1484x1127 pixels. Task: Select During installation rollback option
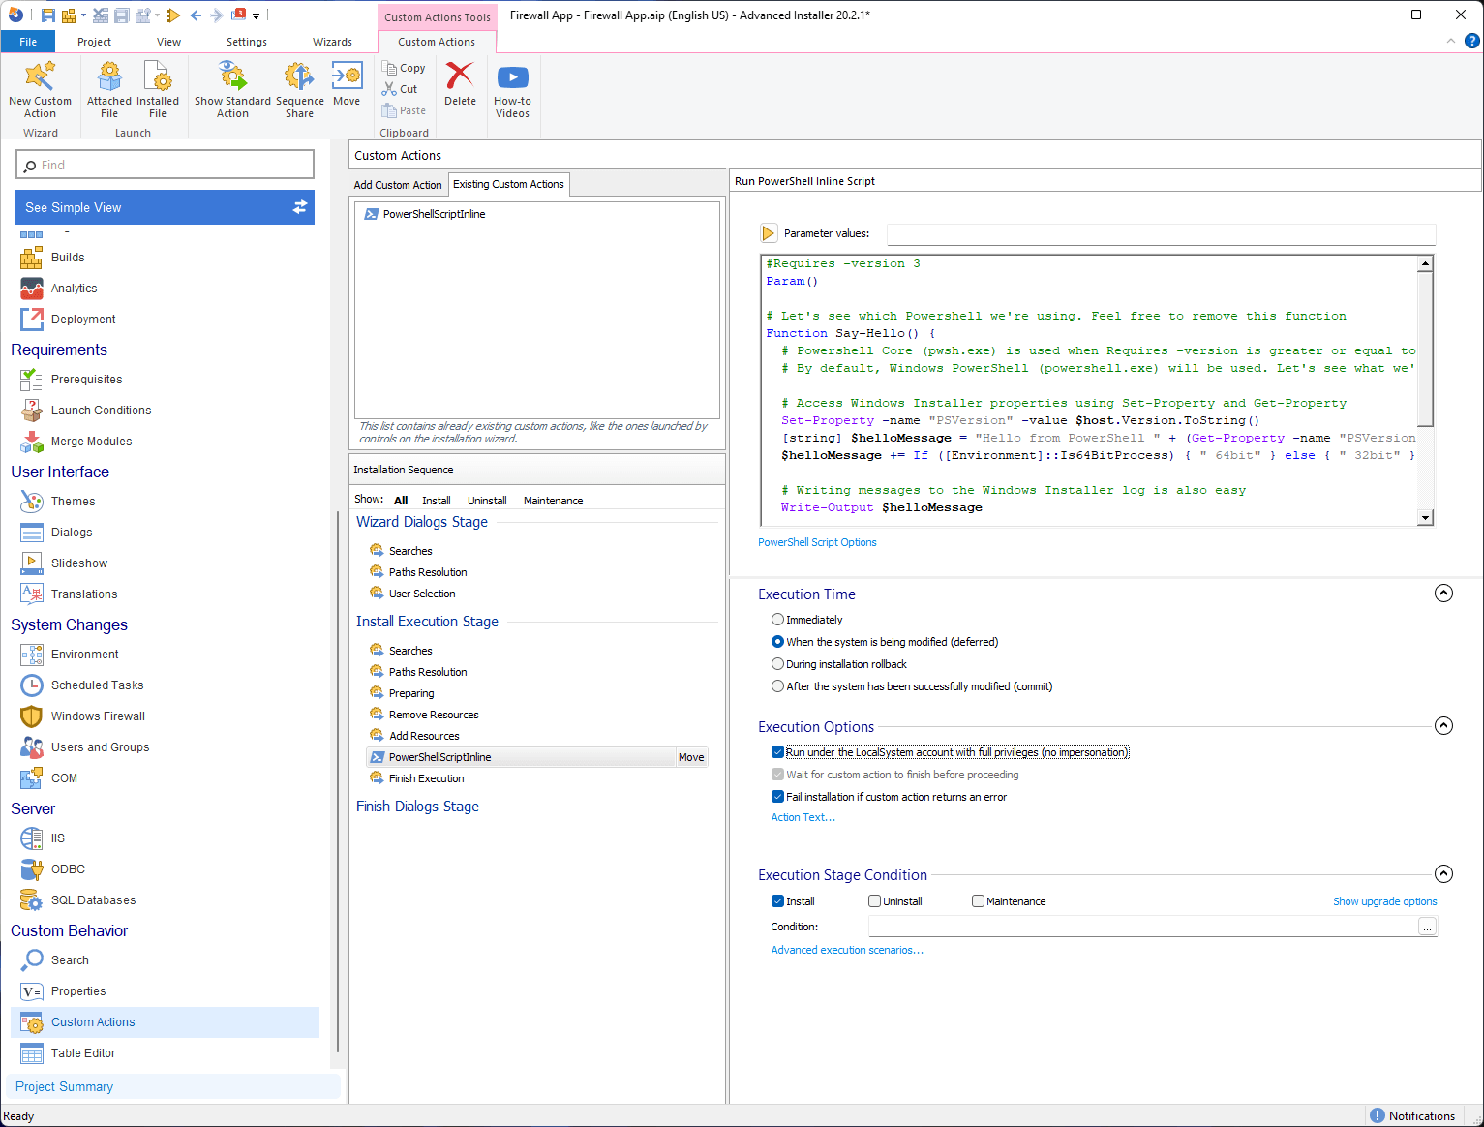[x=777, y=664]
